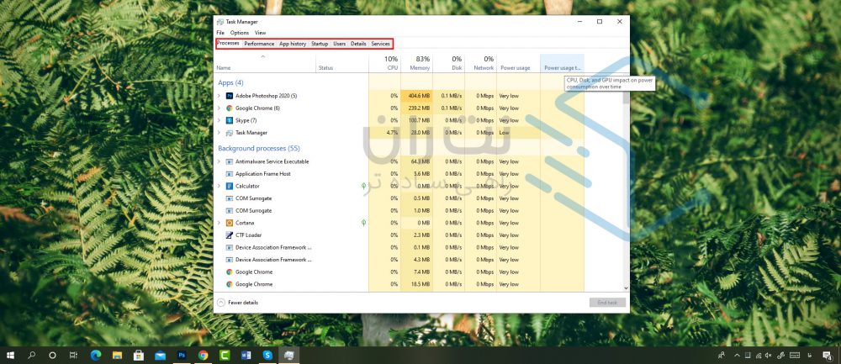Open the Options menu
This screenshot has width=841, height=364.
(240, 33)
